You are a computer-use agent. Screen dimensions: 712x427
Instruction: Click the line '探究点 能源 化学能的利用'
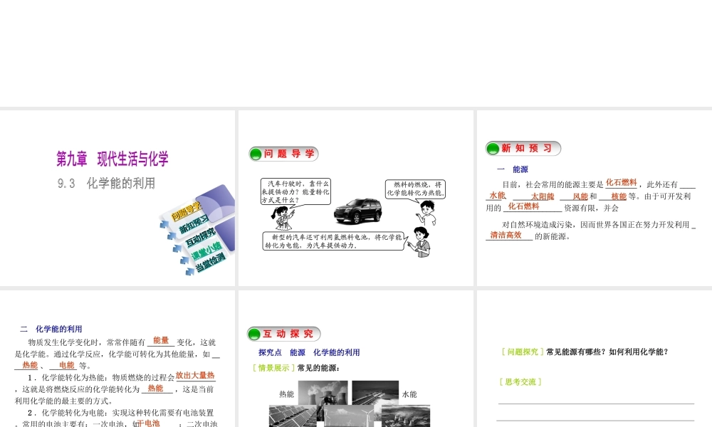click(309, 352)
